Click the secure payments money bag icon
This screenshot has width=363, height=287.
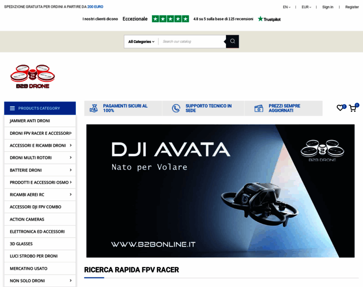94,108
